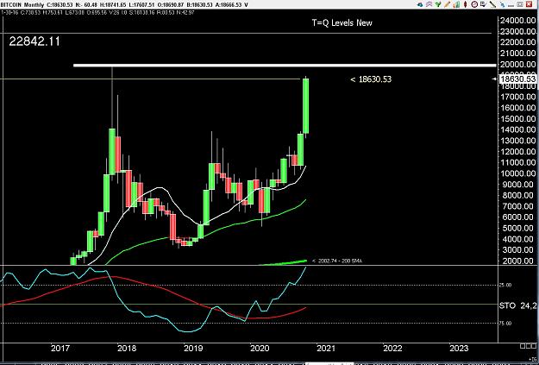The height and width of the screenshot is (365, 539).
Task: Click the 'STO 24,2' indicator label
Action: (518, 305)
